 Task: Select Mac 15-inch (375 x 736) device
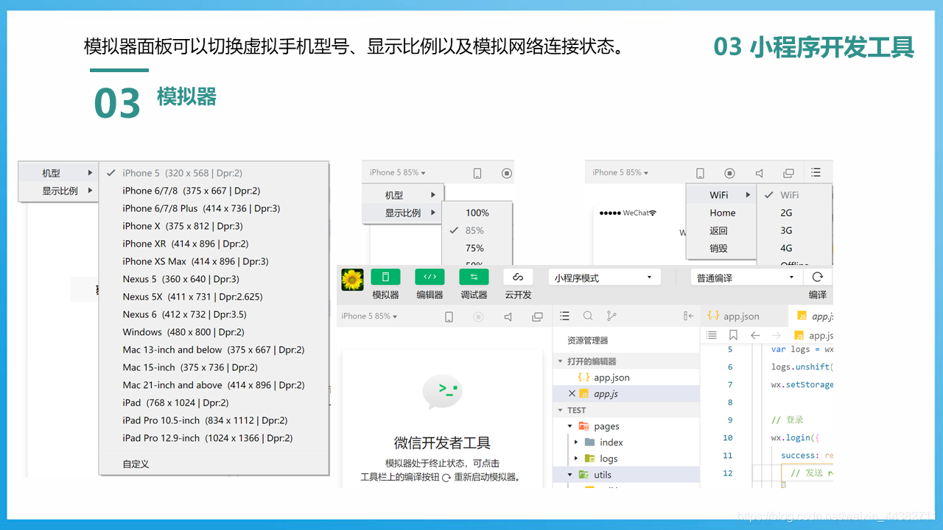(x=214, y=367)
